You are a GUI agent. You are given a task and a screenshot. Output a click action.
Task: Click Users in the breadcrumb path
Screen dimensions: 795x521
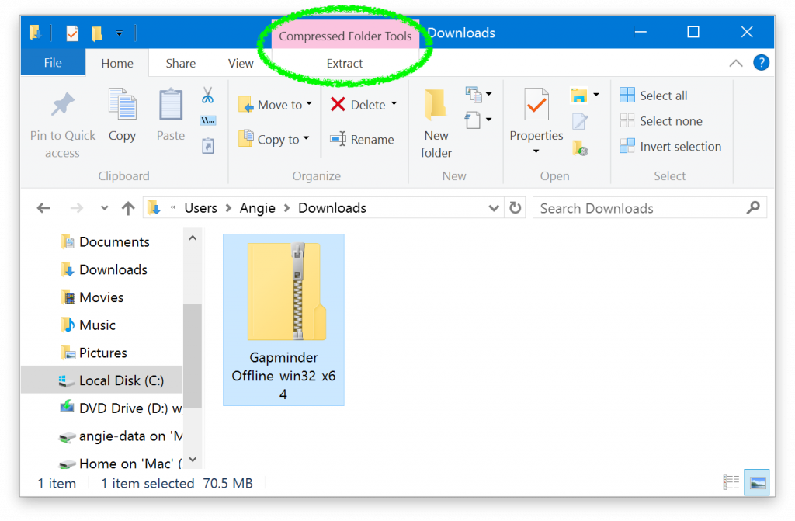(200, 208)
